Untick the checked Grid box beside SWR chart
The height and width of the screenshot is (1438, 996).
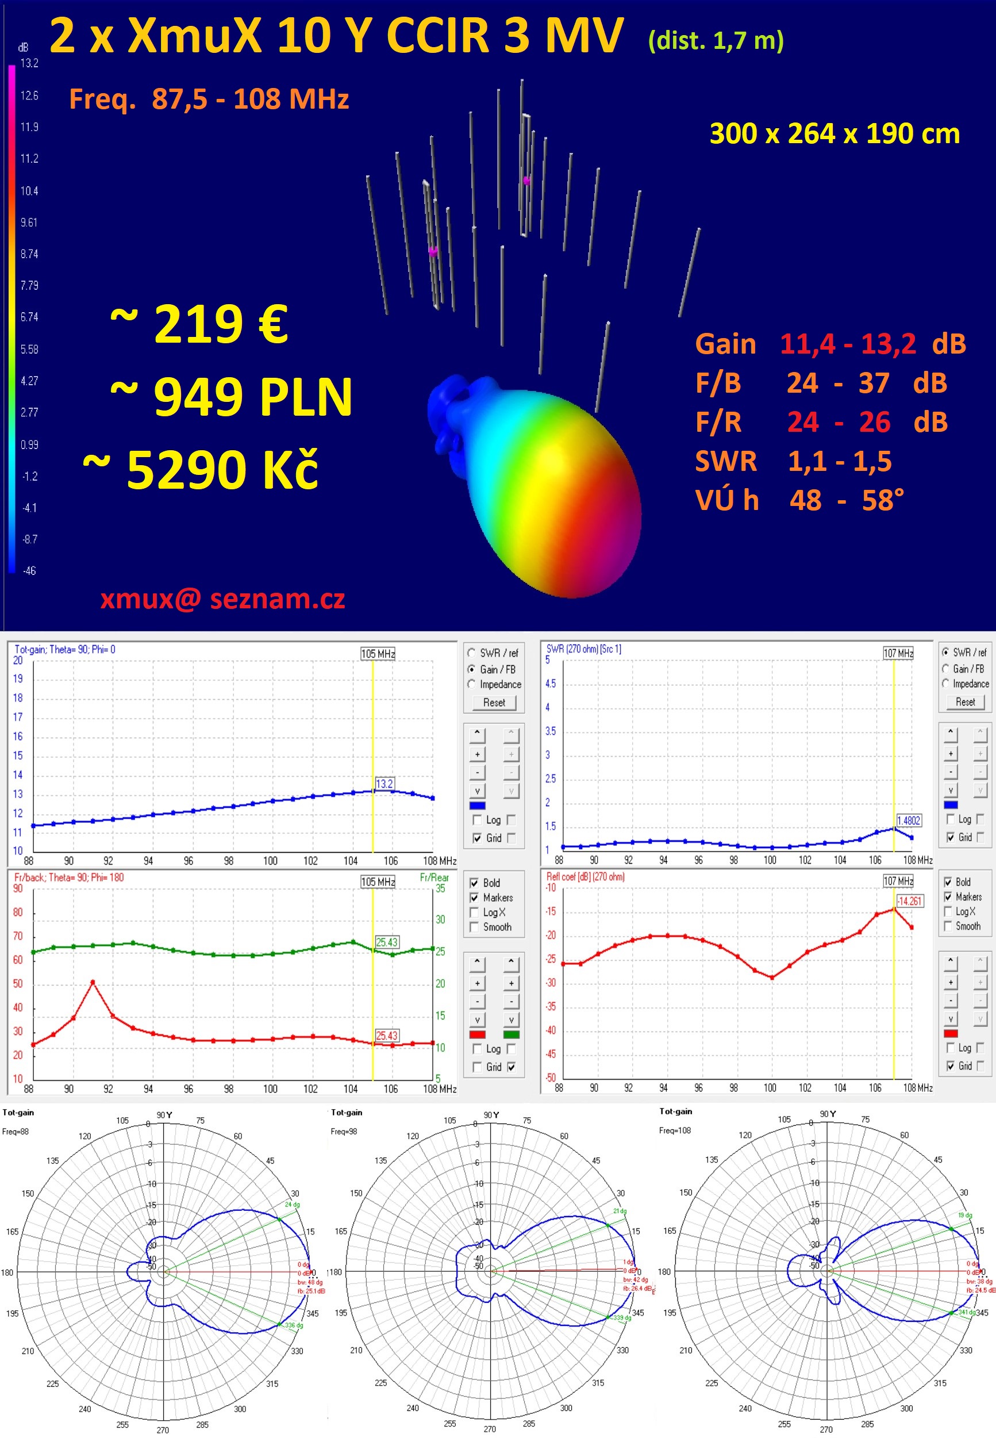[x=951, y=837]
